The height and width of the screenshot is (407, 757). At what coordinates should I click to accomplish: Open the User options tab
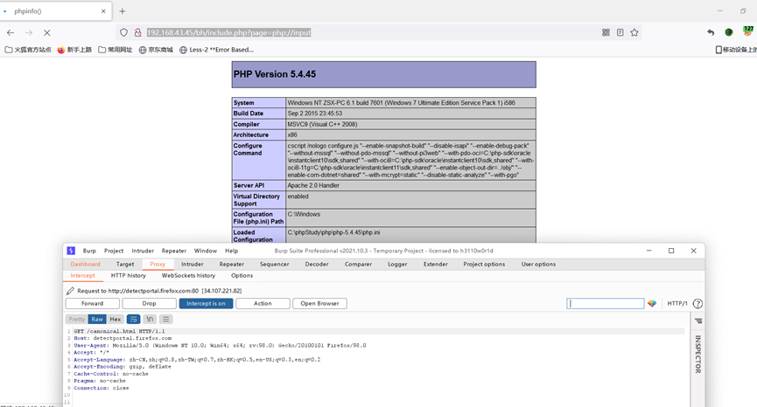click(x=538, y=265)
